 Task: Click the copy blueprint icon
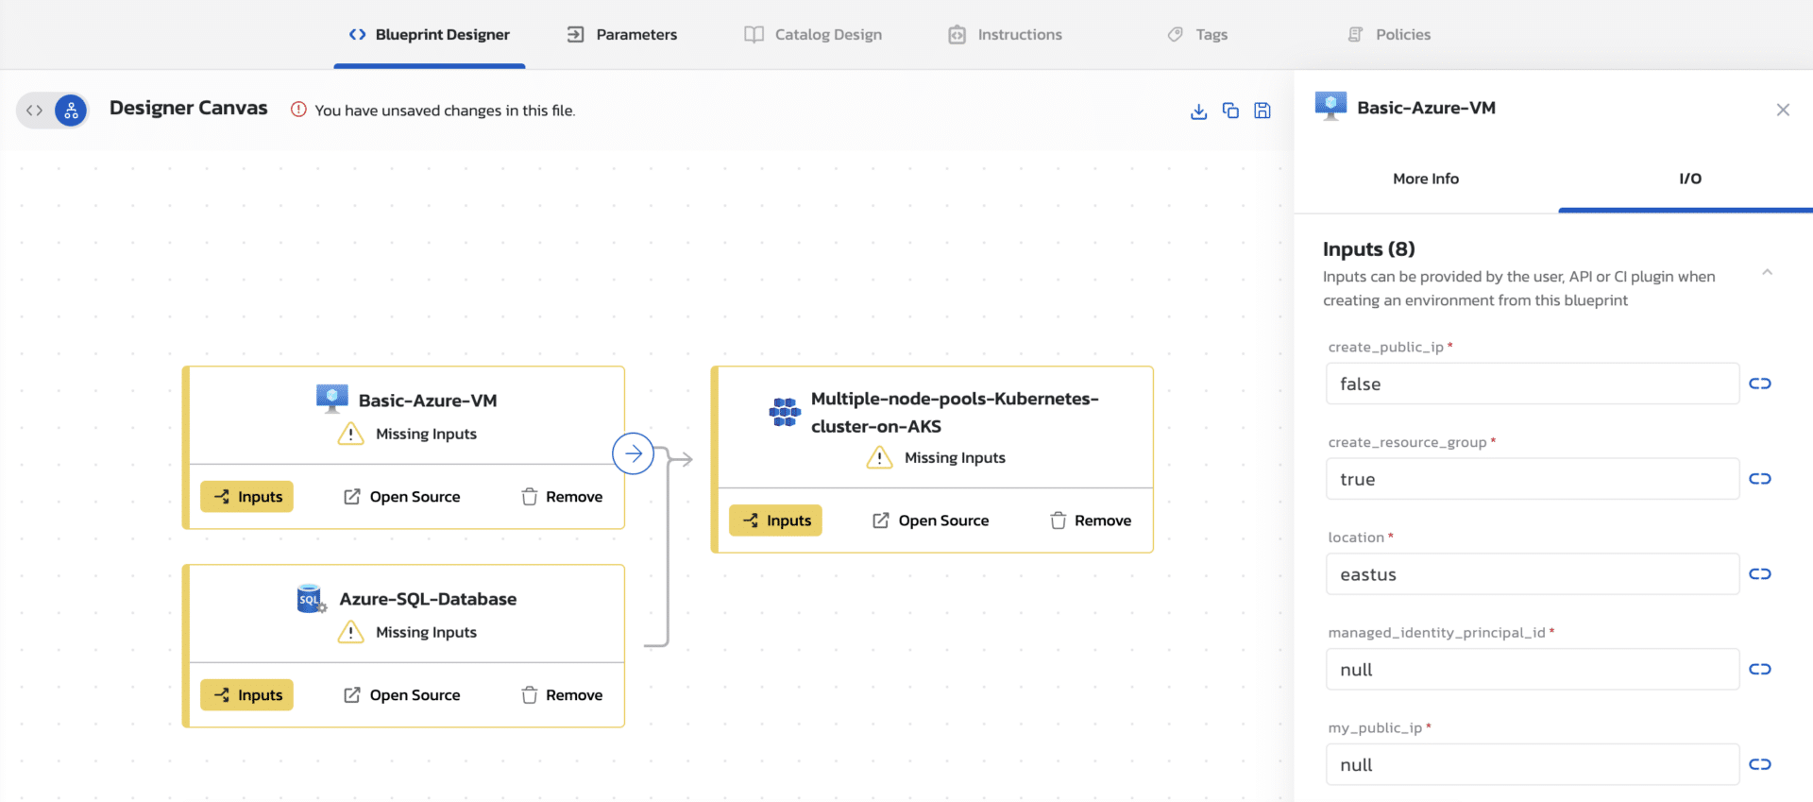click(1230, 111)
